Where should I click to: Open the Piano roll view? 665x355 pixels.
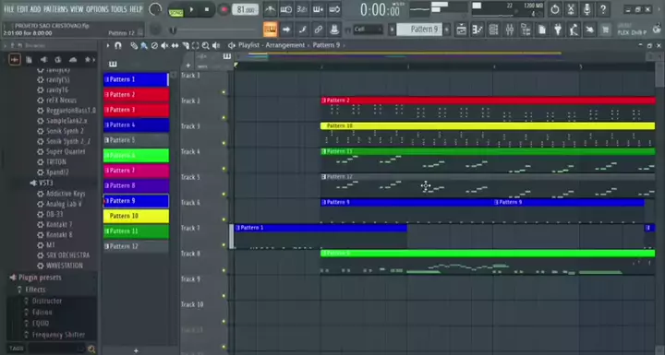[x=478, y=30]
